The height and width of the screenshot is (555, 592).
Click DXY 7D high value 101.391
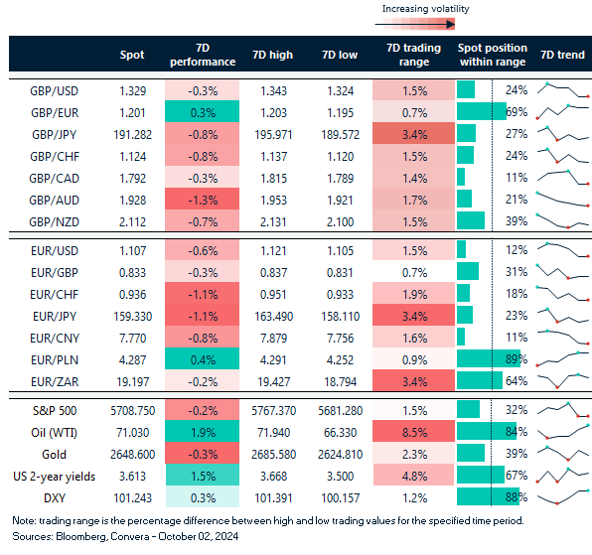[273, 498]
